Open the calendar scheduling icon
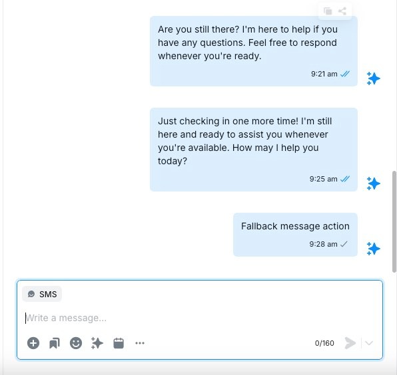Viewport: 397px width, 375px height. click(x=119, y=343)
